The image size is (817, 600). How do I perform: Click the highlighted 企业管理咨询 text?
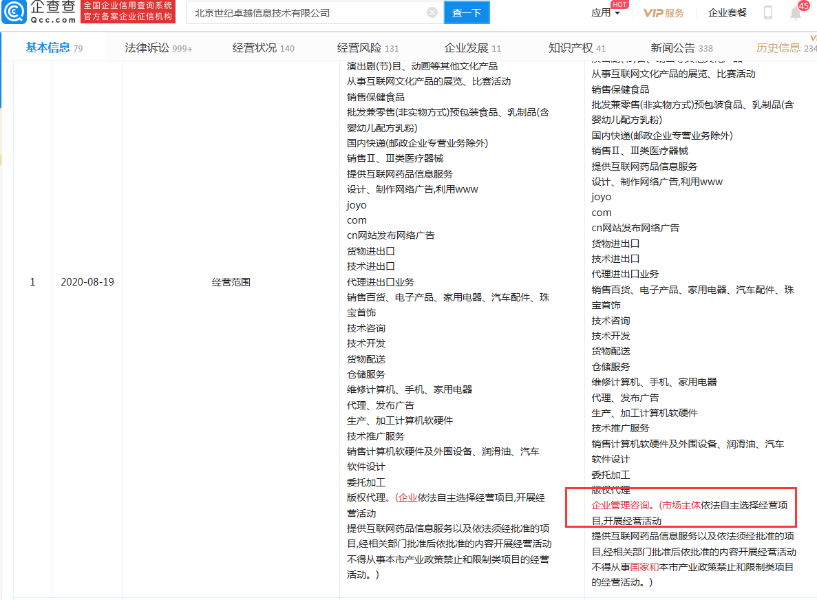[x=620, y=505]
